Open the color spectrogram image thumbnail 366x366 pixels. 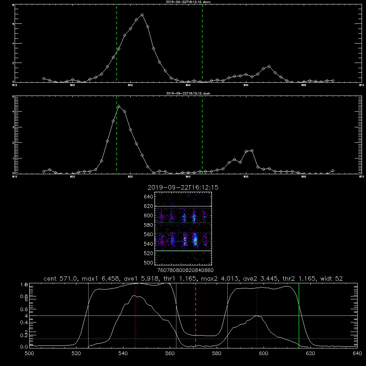tap(183, 228)
